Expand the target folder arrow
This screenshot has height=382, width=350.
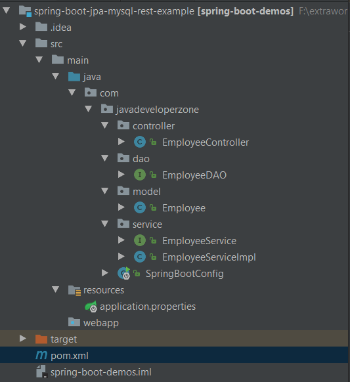[x=23, y=339]
